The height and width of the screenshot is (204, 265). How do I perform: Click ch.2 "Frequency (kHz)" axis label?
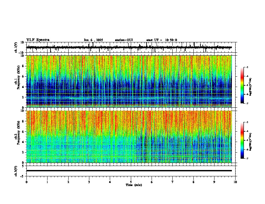pyautogui.click(x=18, y=133)
